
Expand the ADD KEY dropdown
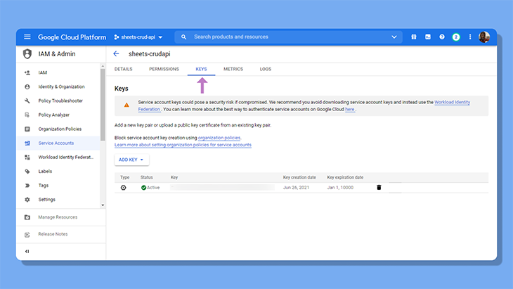point(131,160)
